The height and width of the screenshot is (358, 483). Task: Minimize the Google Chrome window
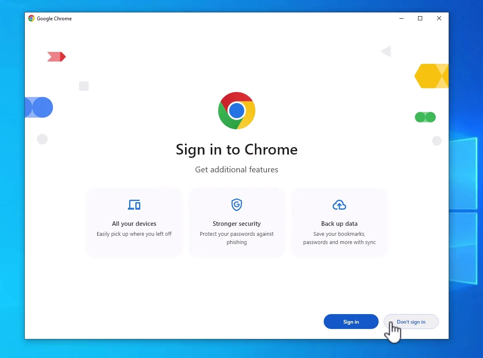[401, 19]
